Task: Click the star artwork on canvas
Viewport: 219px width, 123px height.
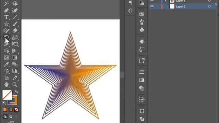Action: coord(70,76)
